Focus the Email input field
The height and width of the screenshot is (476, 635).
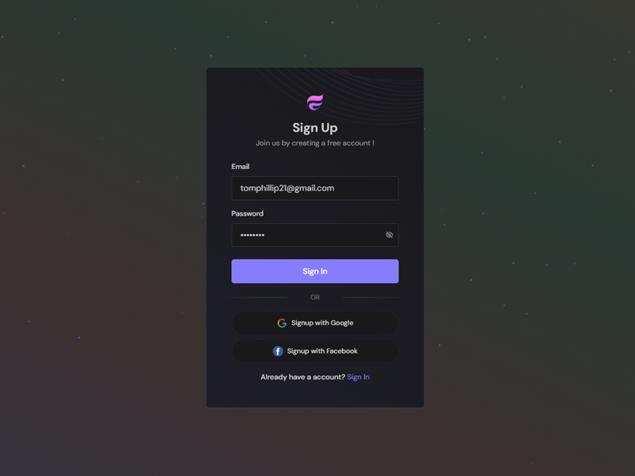coord(314,188)
